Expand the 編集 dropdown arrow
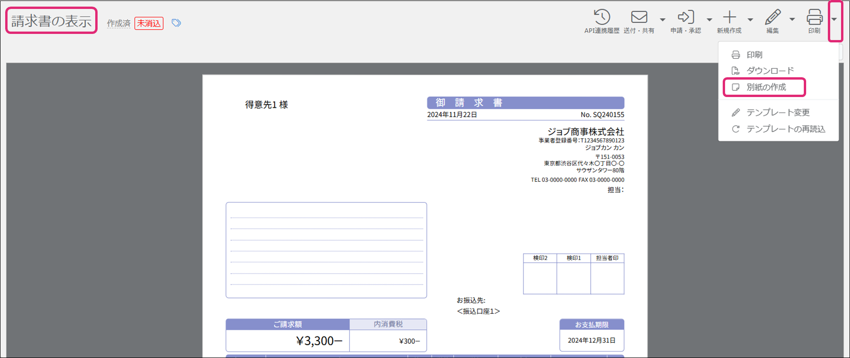Image resolution: width=850 pixels, height=358 pixels. [792, 20]
